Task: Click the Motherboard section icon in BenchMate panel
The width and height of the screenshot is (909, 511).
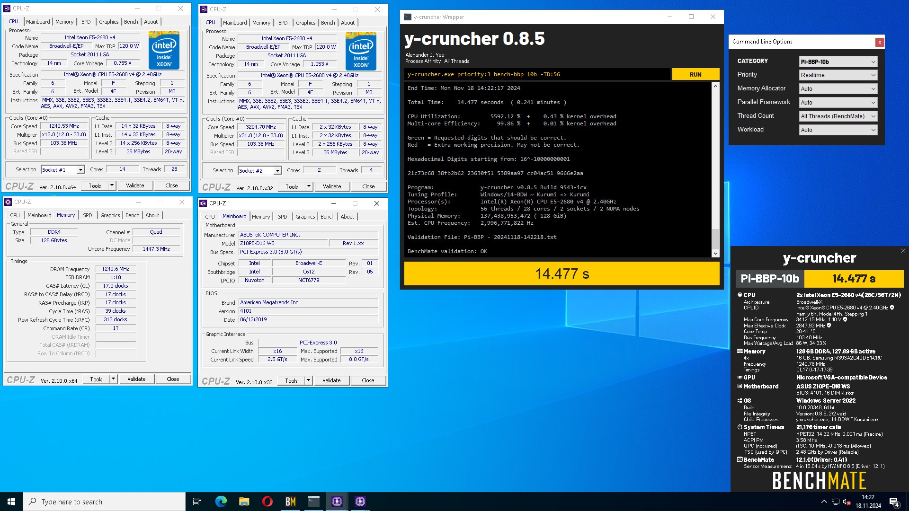Action: point(740,386)
